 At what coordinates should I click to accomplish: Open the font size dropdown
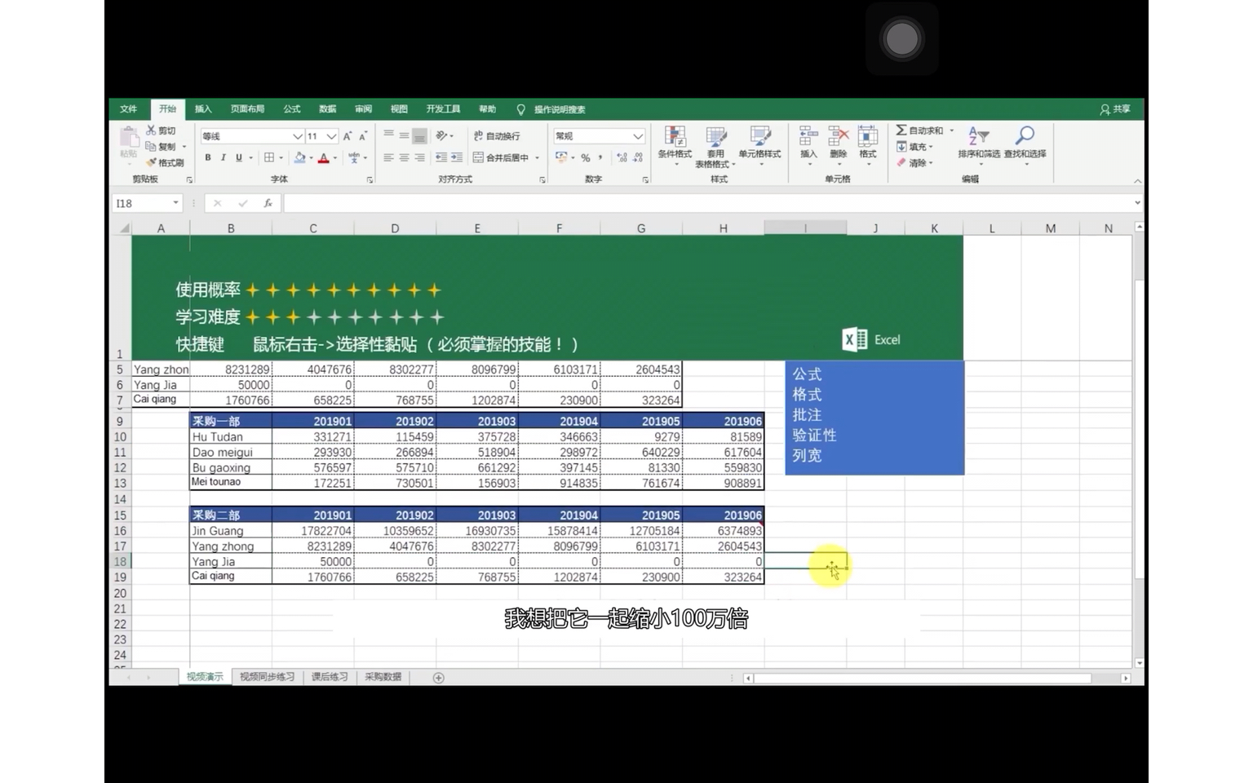(330, 135)
